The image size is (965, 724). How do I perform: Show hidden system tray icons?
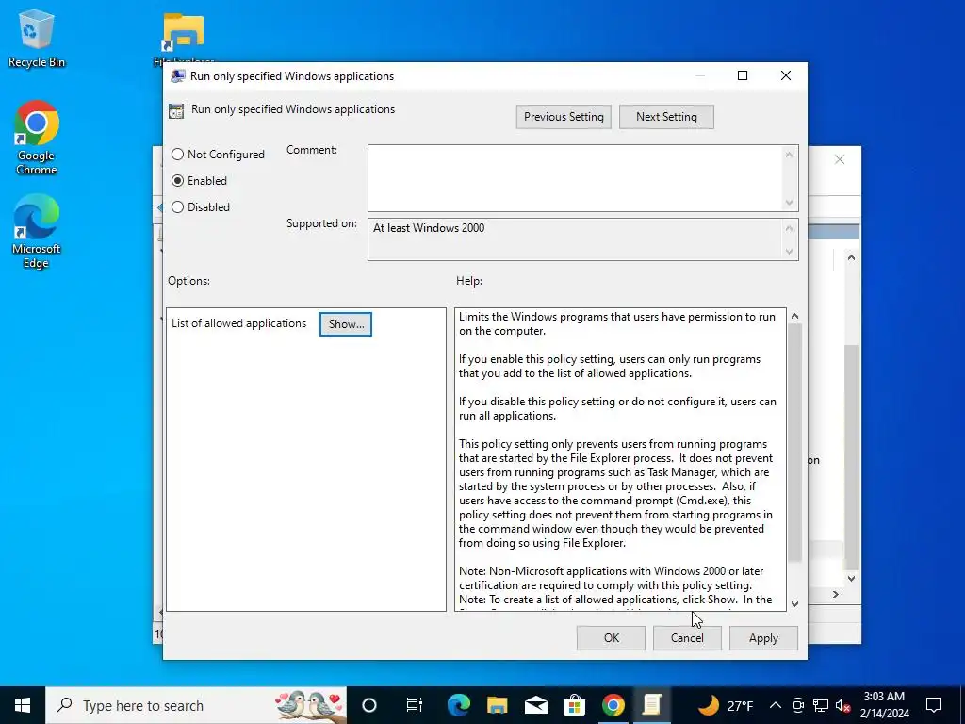pyautogui.click(x=776, y=705)
